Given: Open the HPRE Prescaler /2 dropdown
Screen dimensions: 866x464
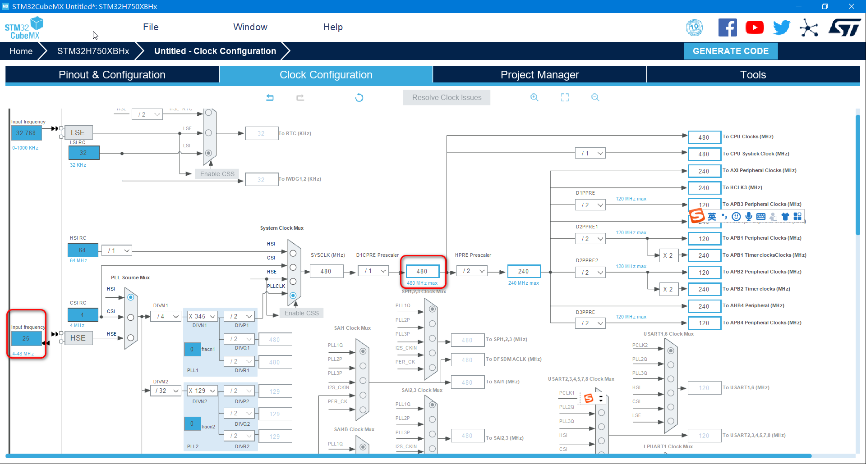Looking at the screenshot, I should tap(472, 271).
